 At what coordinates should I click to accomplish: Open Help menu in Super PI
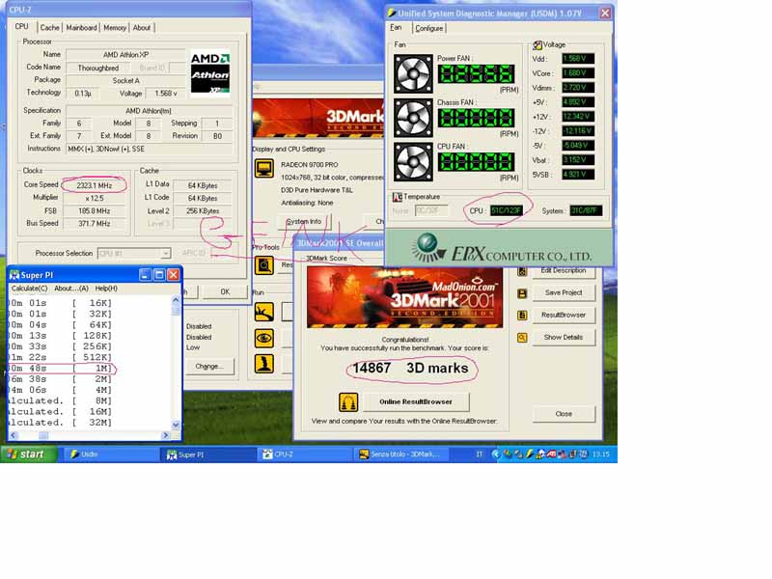click(x=106, y=289)
